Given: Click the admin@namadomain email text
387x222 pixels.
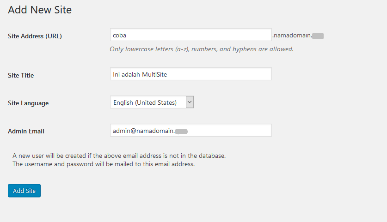Looking at the screenshot, I should point(143,131).
